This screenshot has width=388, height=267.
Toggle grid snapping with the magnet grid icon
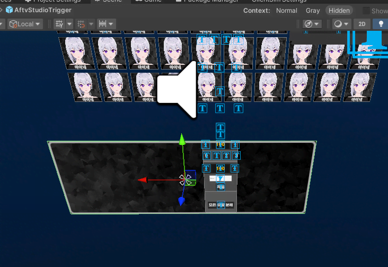(x=81, y=24)
